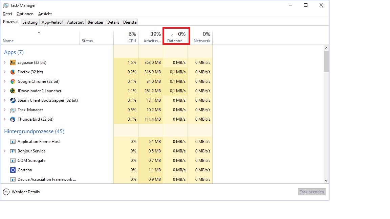390x219 pixels.
Task: Expand the Steam Client Bootstrapper group
Action: tap(4, 100)
